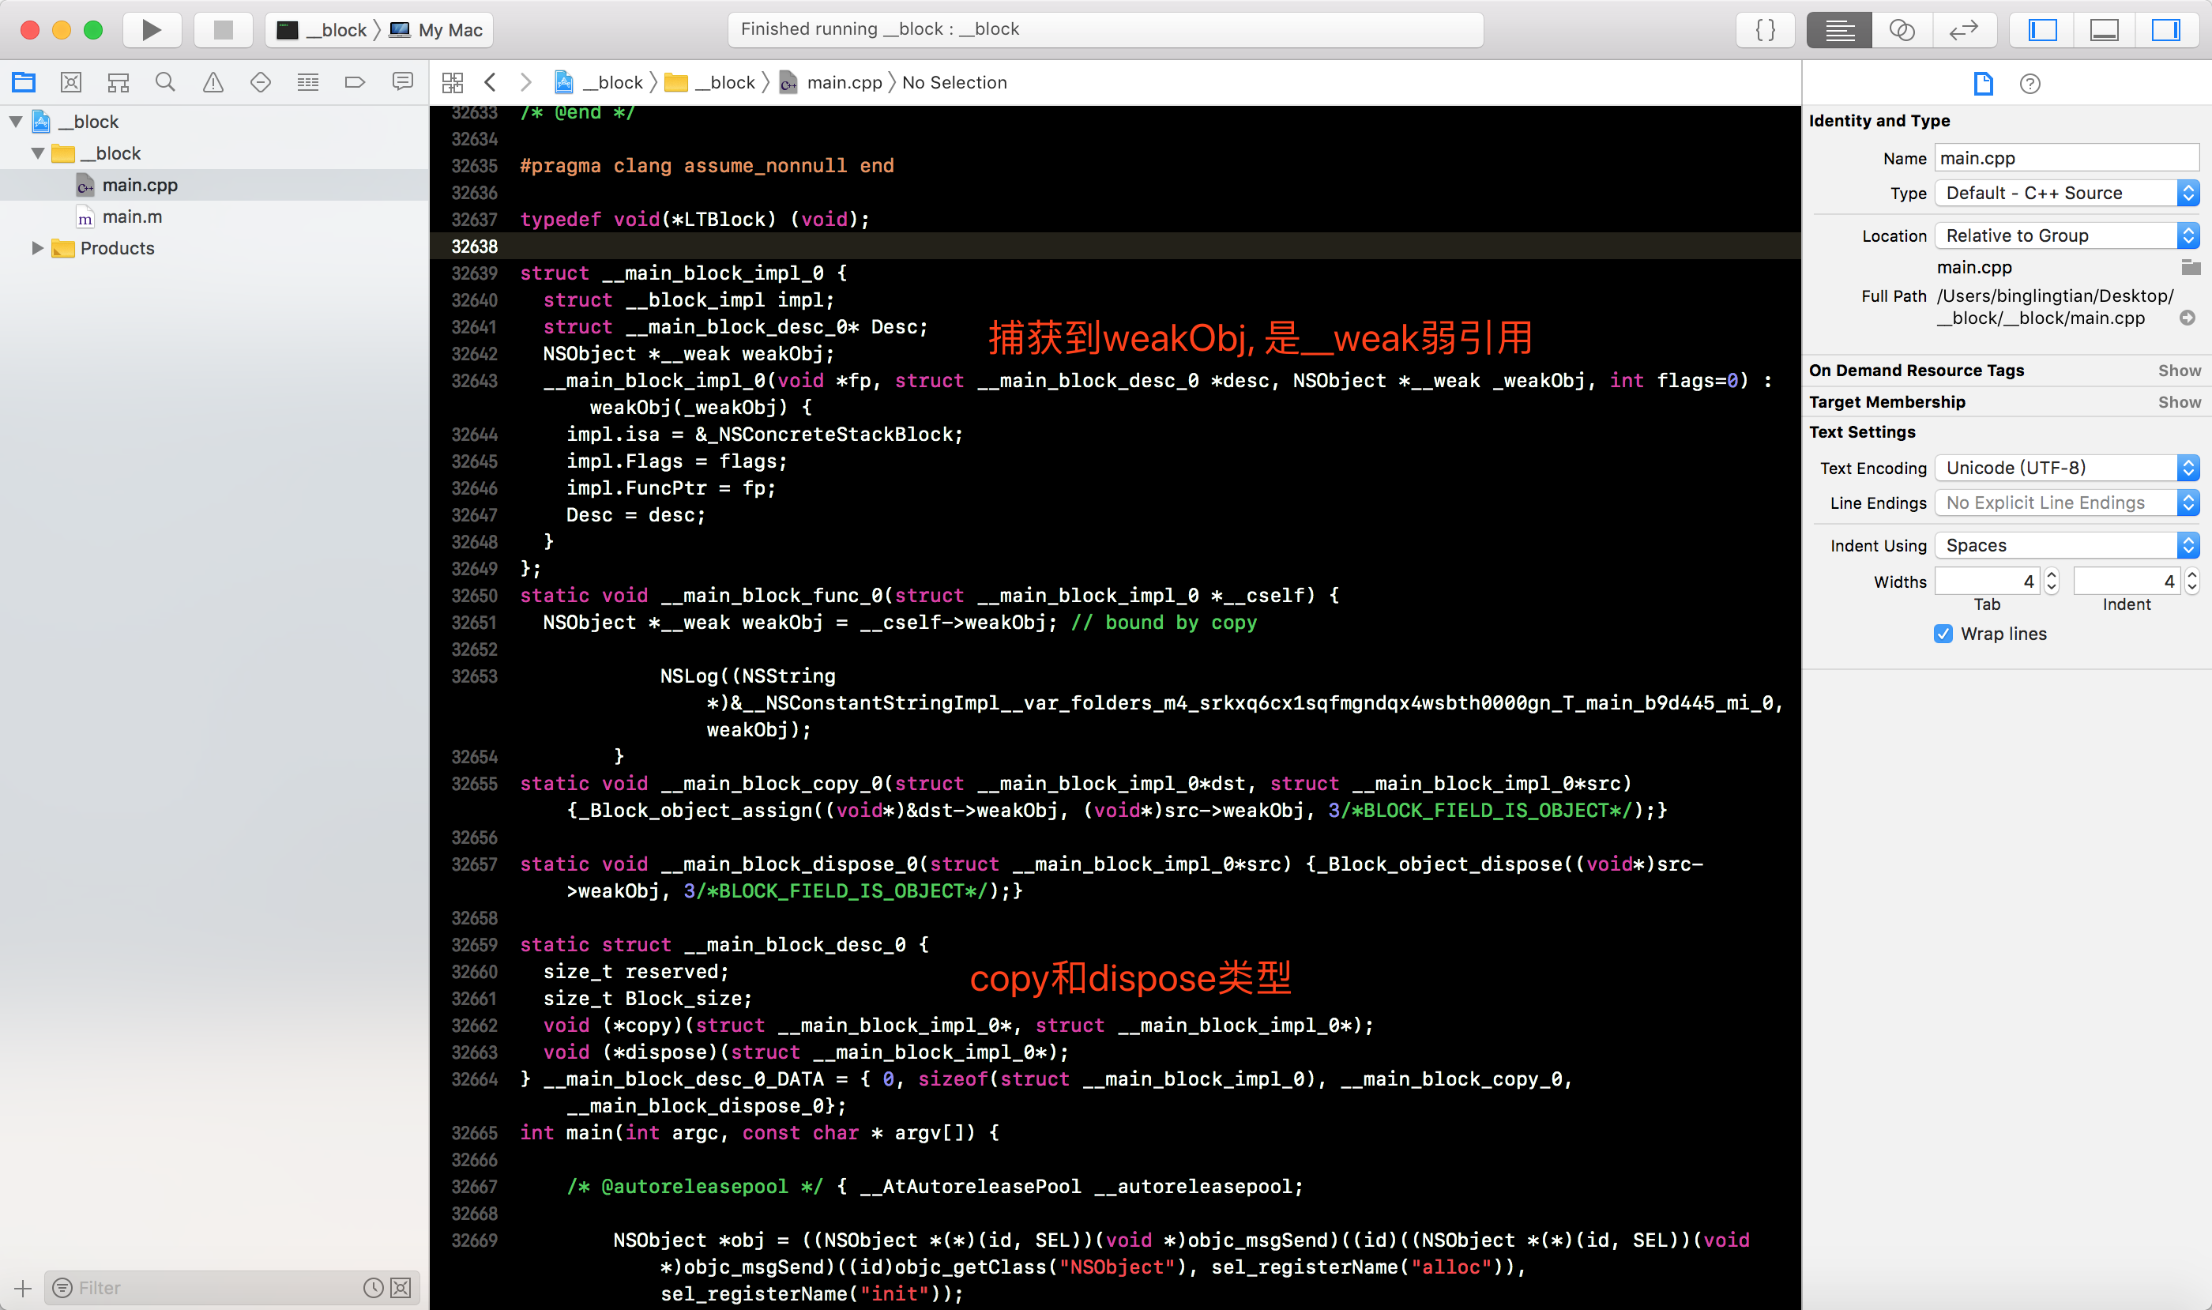
Task: Go forward in editor history
Action: coord(526,82)
